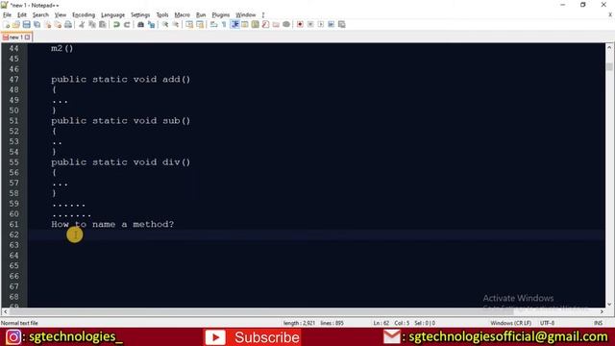Click the horizontal scrollbar right arrow
The image size is (615, 346).
(602, 311)
